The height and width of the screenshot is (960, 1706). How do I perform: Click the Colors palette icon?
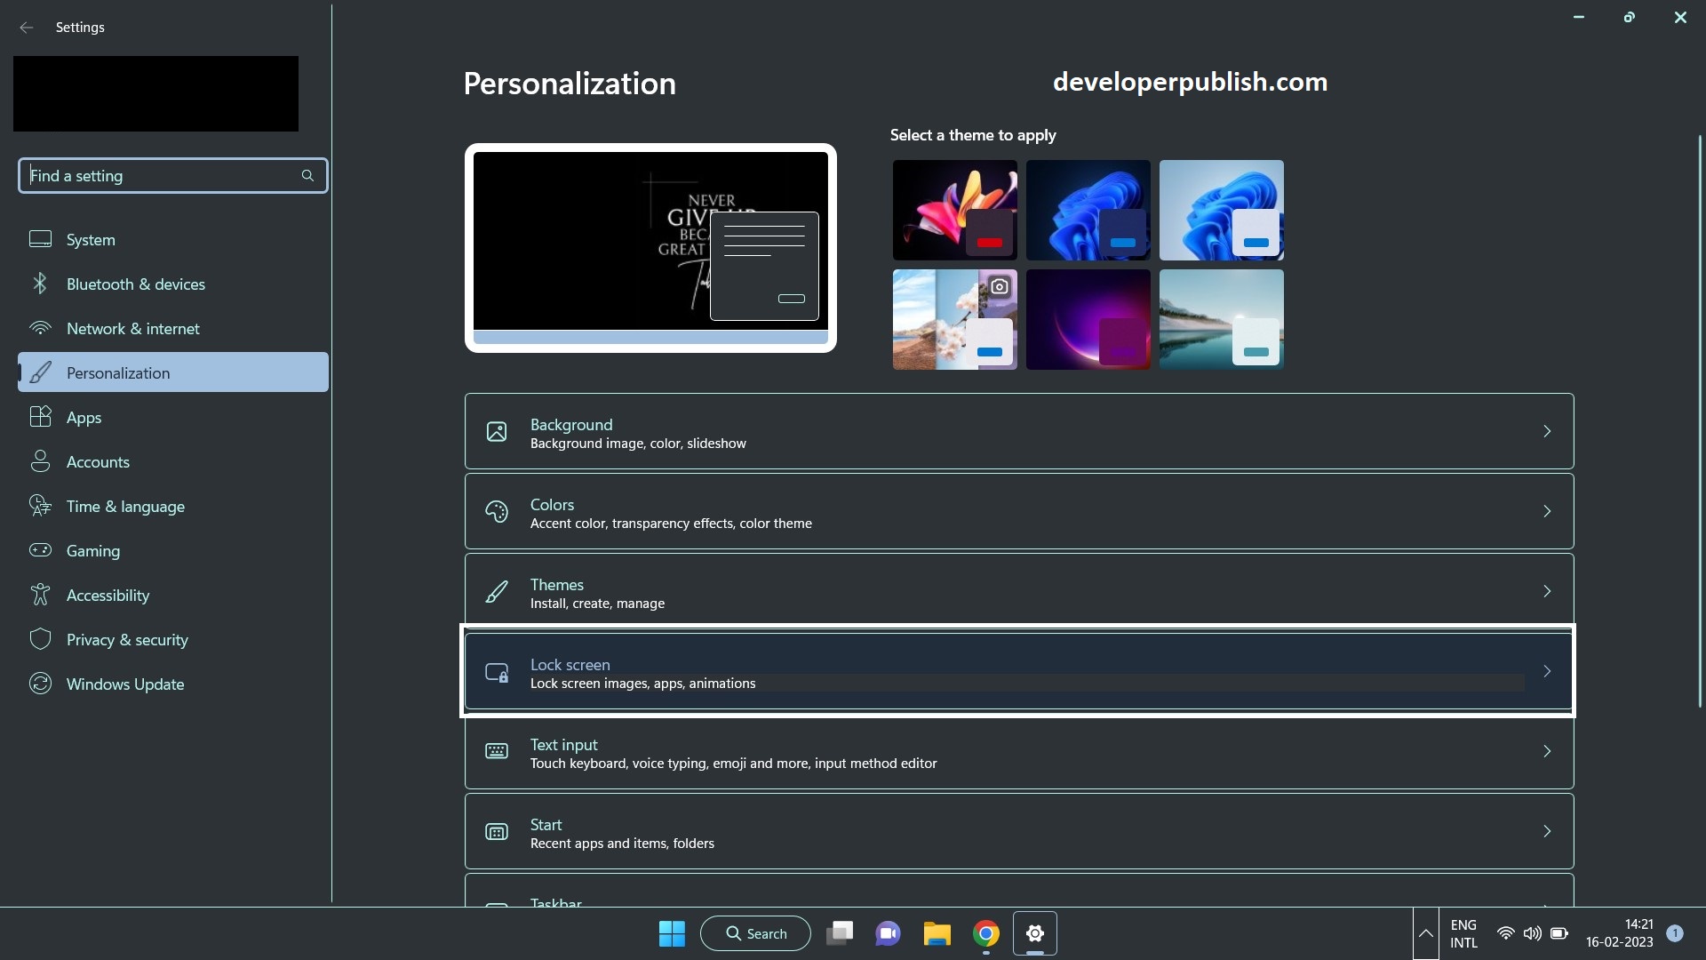[497, 512]
